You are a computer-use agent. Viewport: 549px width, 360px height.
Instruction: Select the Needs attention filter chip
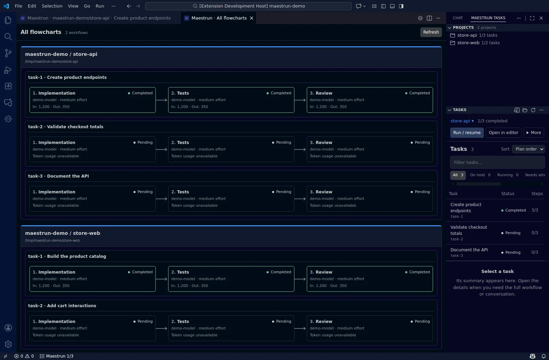(535, 175)
